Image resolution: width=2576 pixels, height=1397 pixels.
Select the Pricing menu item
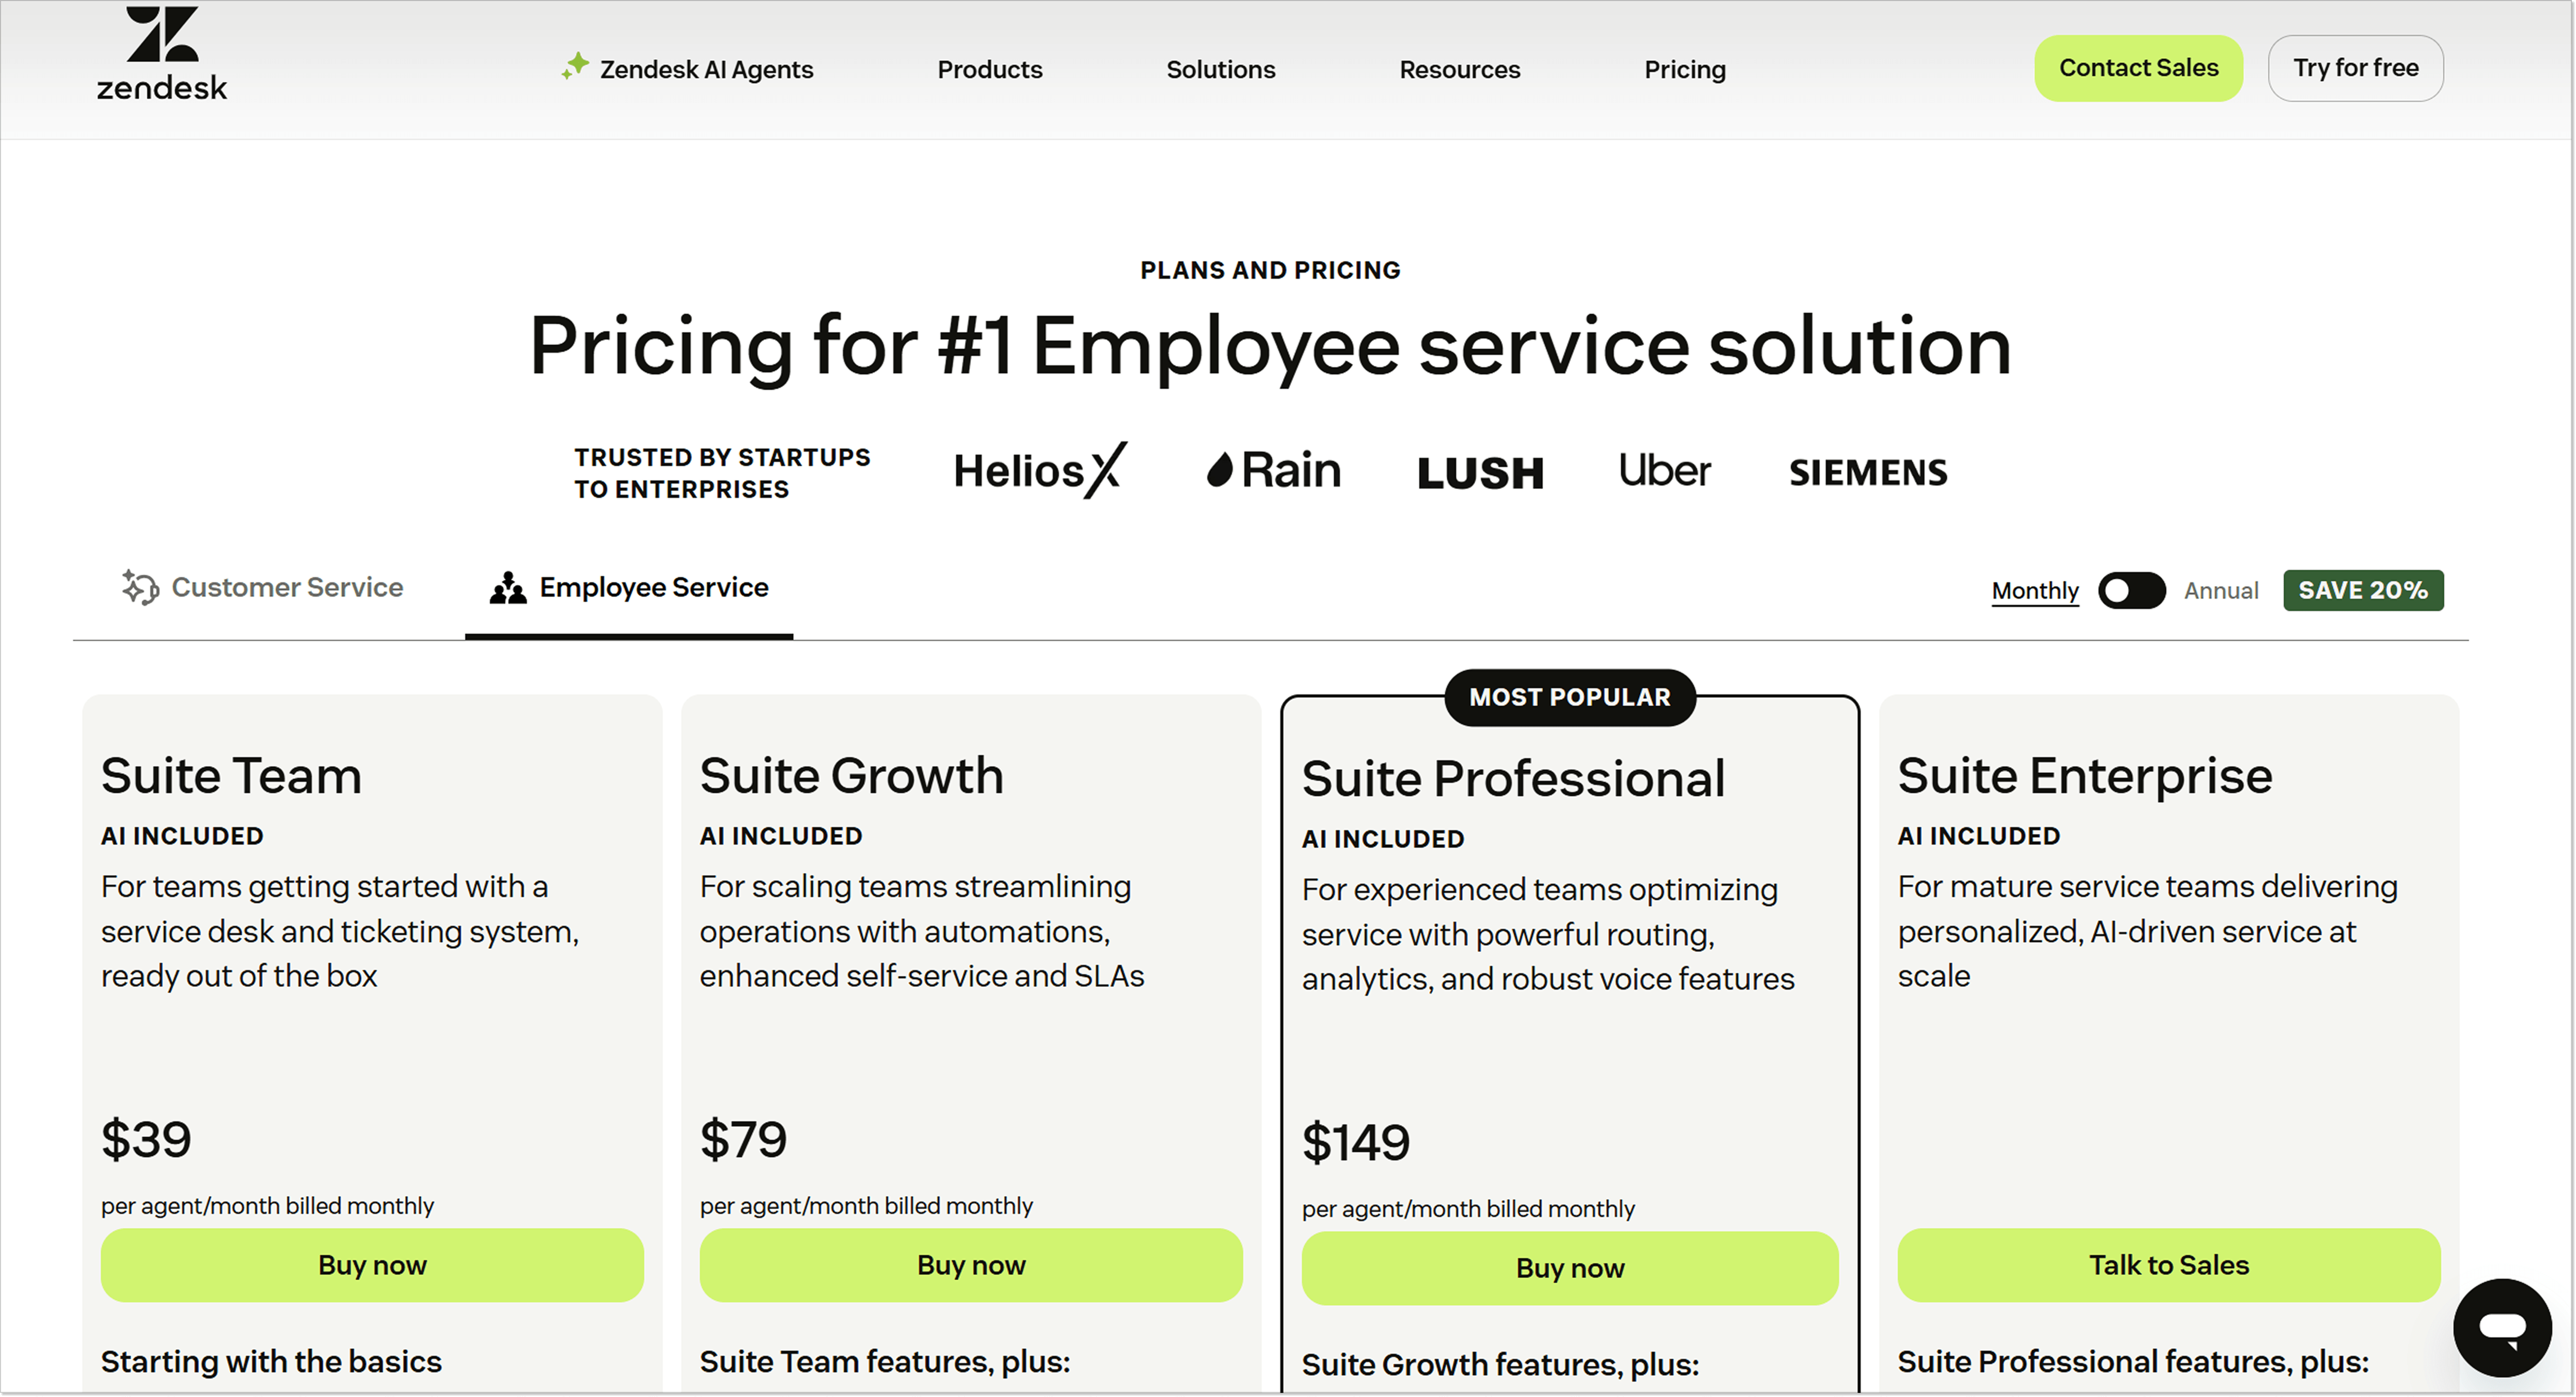[x=1685, y=69]
